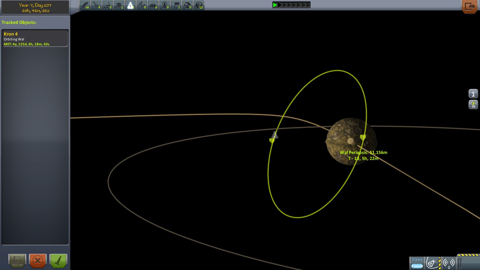Set time warp to normal speed green arrow
The width and height of the screenshot is (480, 270).
tap(275, 5)
